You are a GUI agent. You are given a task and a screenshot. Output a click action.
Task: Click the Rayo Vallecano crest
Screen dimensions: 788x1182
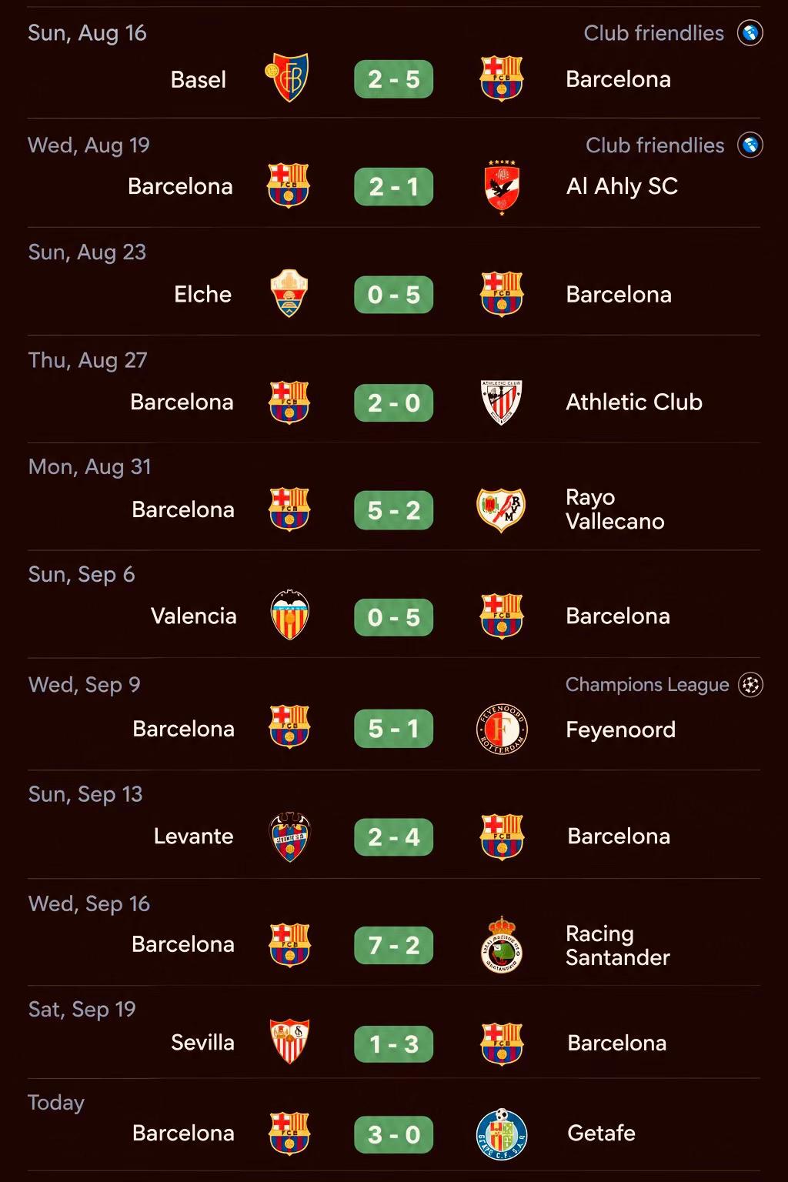(x=501, y=509)
